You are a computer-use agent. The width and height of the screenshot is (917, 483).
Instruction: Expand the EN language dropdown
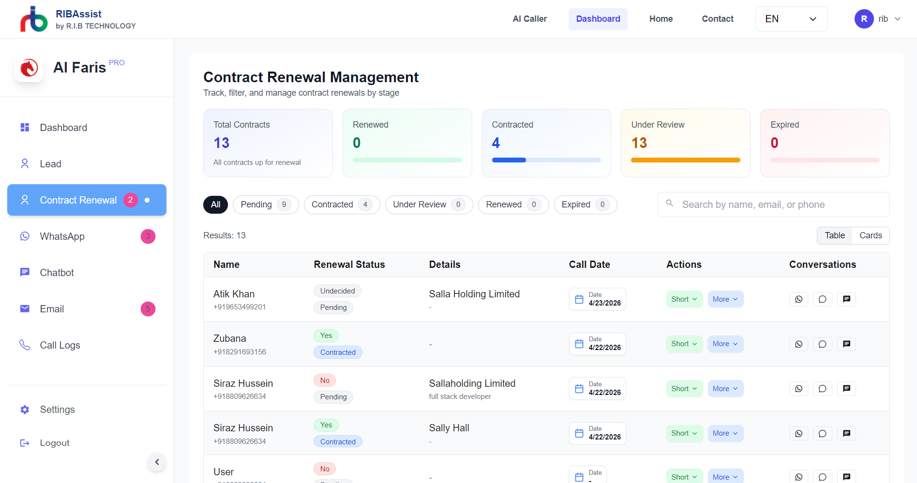(x=791, y=19)
